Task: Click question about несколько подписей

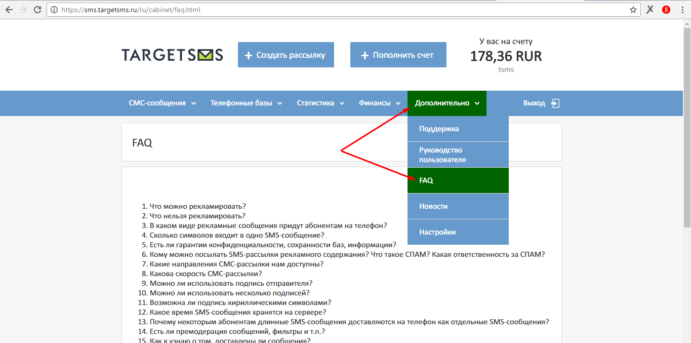Action: click(229, 293)
